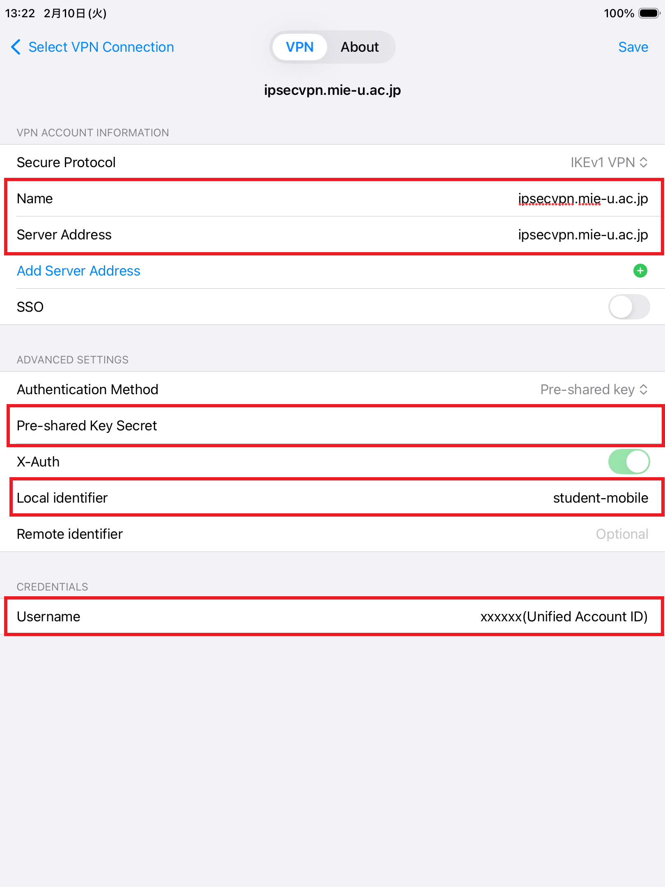This screenshot has height=887, width=665.
Task: Disable the X-Auth switch
Action: tap(628, 462)
